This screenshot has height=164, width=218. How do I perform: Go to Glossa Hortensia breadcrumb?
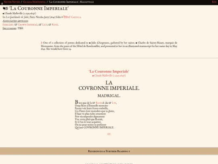(x=34, y=2)
